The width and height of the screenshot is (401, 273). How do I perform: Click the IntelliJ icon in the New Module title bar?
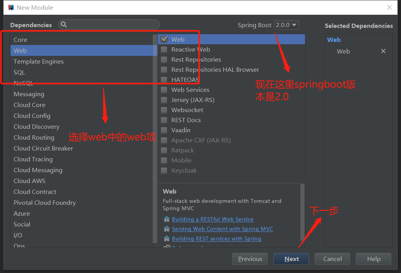pos(11,7)
